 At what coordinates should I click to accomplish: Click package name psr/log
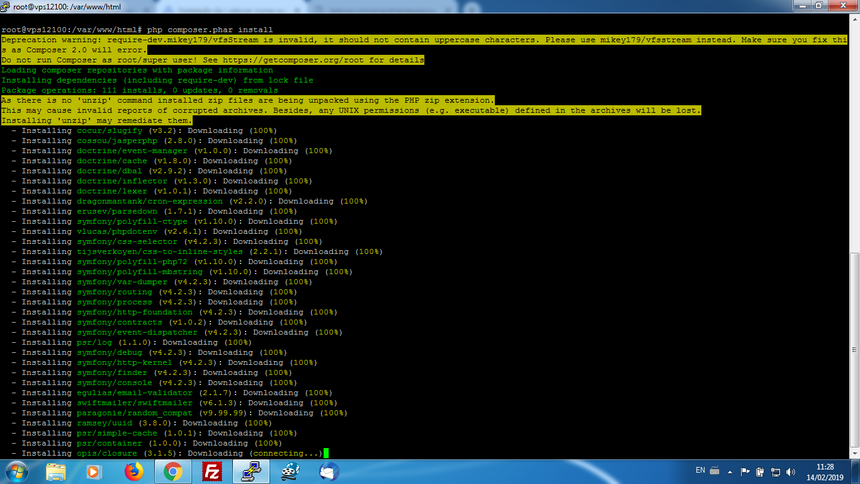tap(94, 342)
